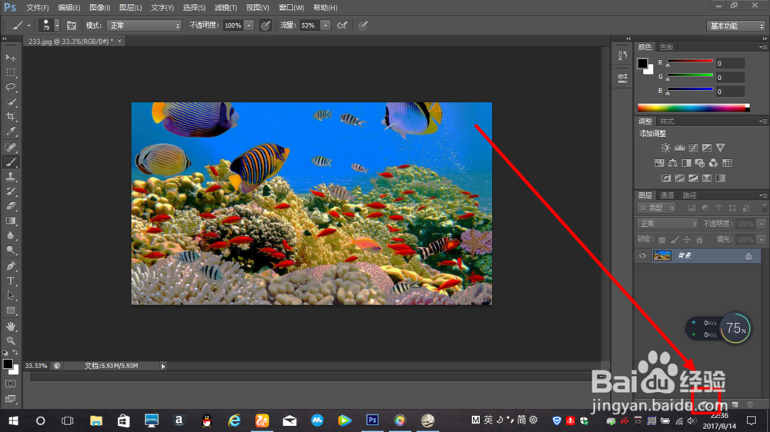Switch to the Styles tab
The height and width of the screenshot is (432, 770).
click(667, 121)
